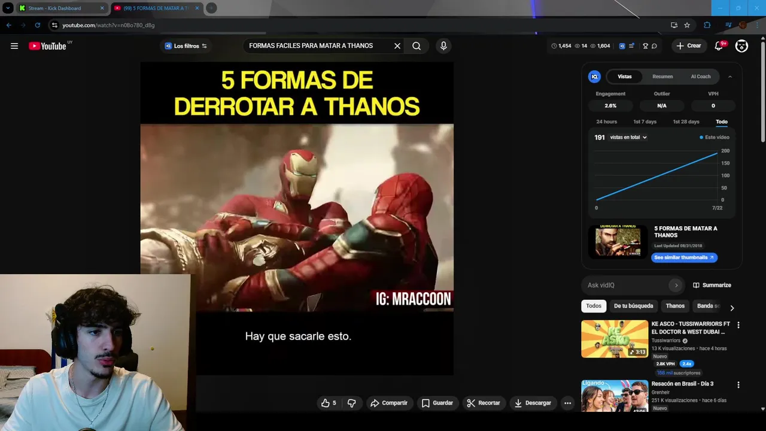Viewport: 766px width, 431px height.
Task: Click the magnifier search button
Action: 417,46
